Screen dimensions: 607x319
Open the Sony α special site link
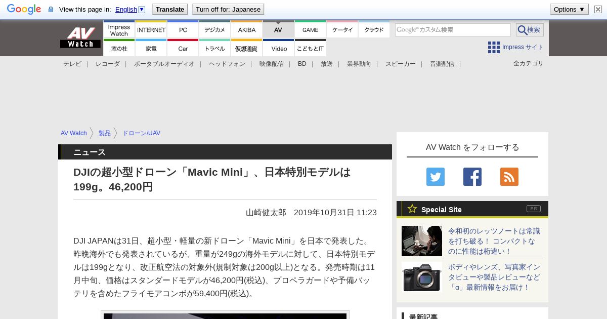494,277
